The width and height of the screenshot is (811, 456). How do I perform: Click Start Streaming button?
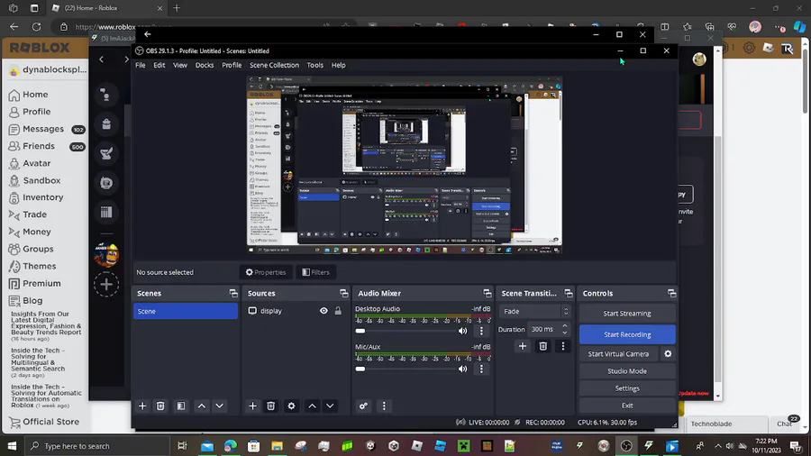[627, 314]
